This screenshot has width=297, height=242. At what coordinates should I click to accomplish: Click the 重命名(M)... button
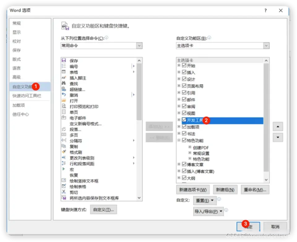[255, 190]
